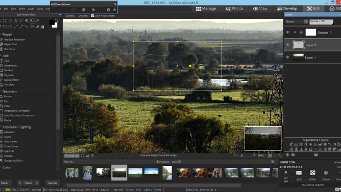341x192 pixels.
Task: Click Previous in the filmstrip
Action: [x=162, y=162]
